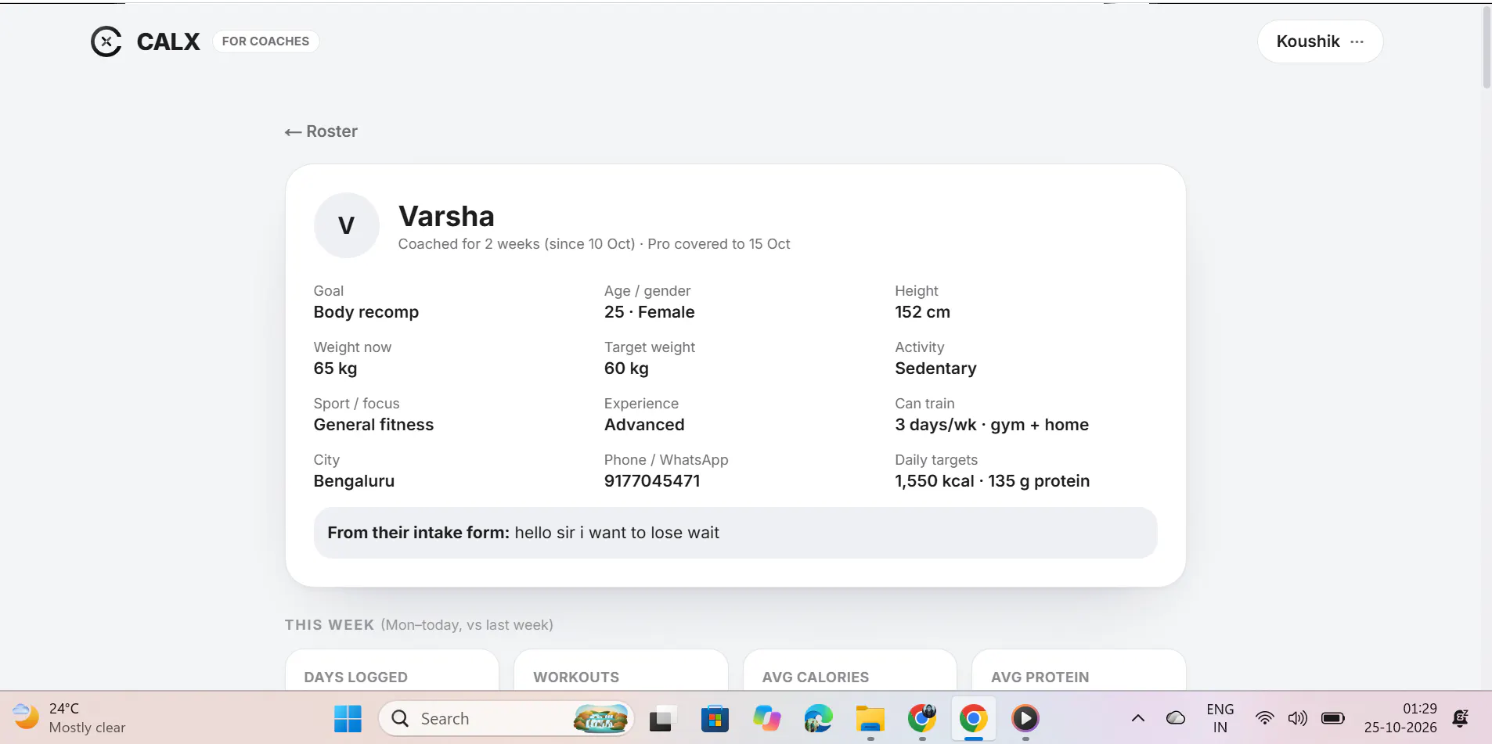Viewport: 1492px width, 744px height.
Task: Open the Koushik account menu
Action: click(x=1320, y=41)
